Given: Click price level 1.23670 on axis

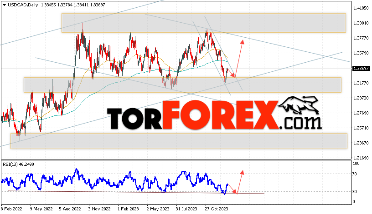Looking at the screenshot, I should coord(361,143).
